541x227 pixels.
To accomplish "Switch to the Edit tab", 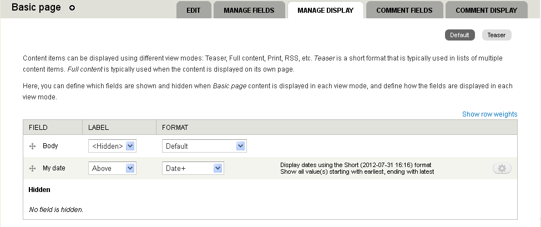I will click(x=194, y=10).
